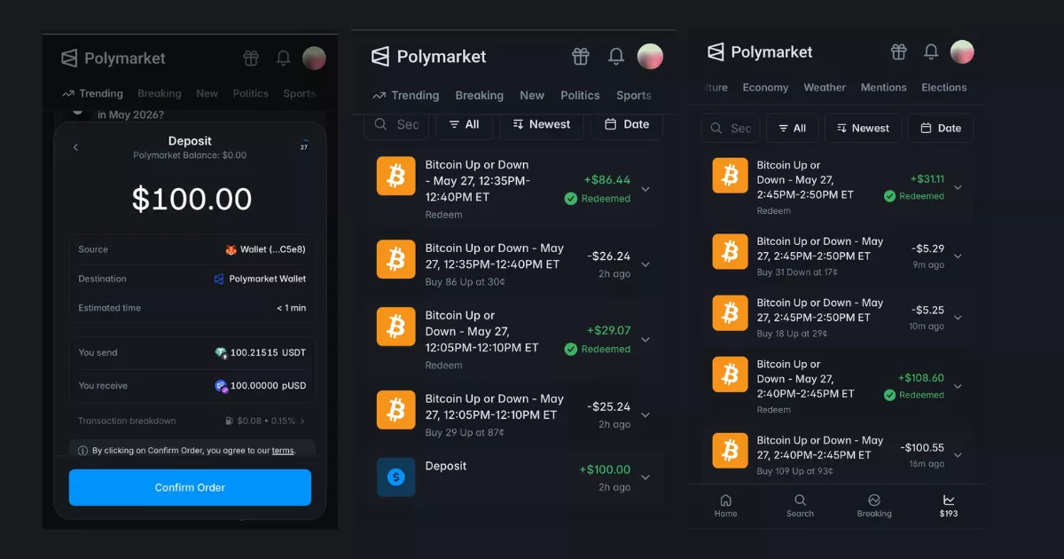
Task: Open the terms link in Deposit dialog
Action: click(283, 451)
